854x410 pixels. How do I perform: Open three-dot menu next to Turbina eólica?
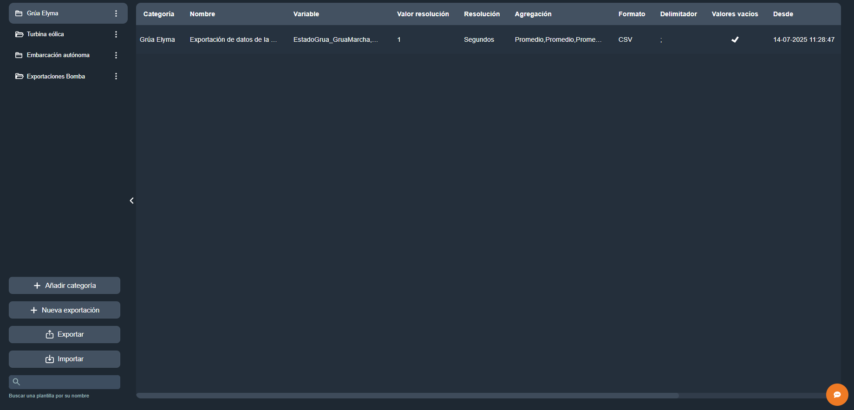(116, 34)
